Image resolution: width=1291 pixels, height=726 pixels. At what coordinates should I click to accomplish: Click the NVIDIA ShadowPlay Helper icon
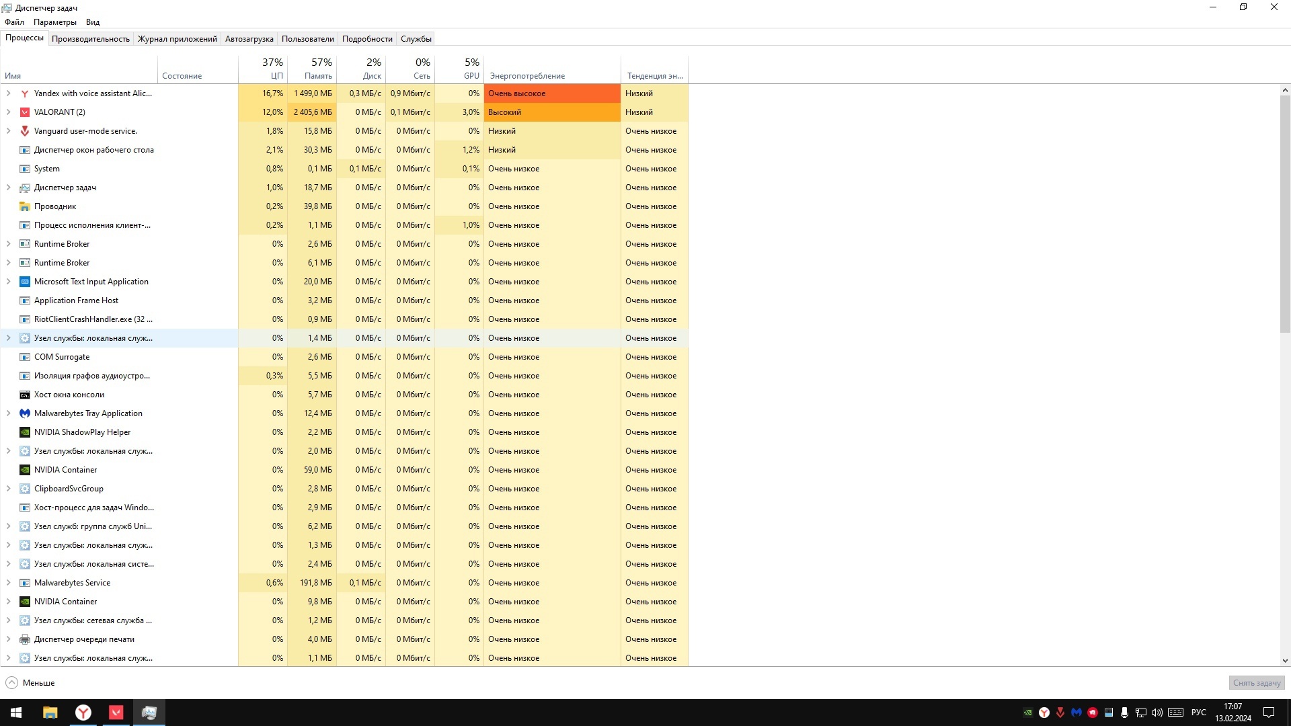click(25, 432)
